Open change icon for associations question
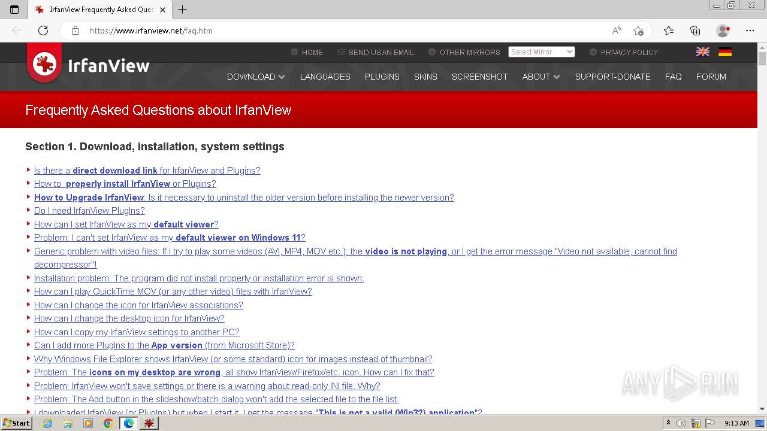Screen dimensions: 767x431 click(138, 305)
